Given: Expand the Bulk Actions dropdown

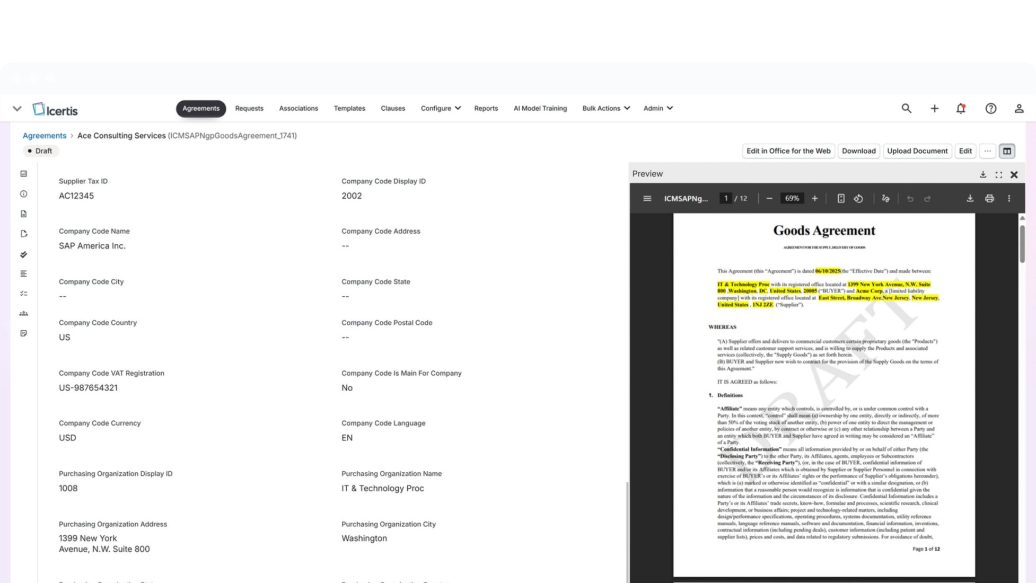Looking at the screenshot, I should click(x=605, y=108).
